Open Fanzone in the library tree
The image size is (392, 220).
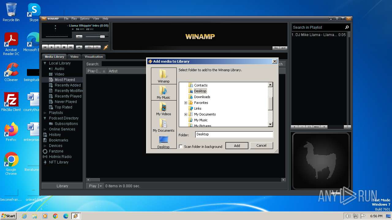click(x=56, y=151)
